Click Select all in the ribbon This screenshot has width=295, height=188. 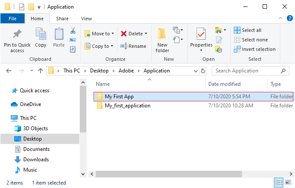click(248, 30)
